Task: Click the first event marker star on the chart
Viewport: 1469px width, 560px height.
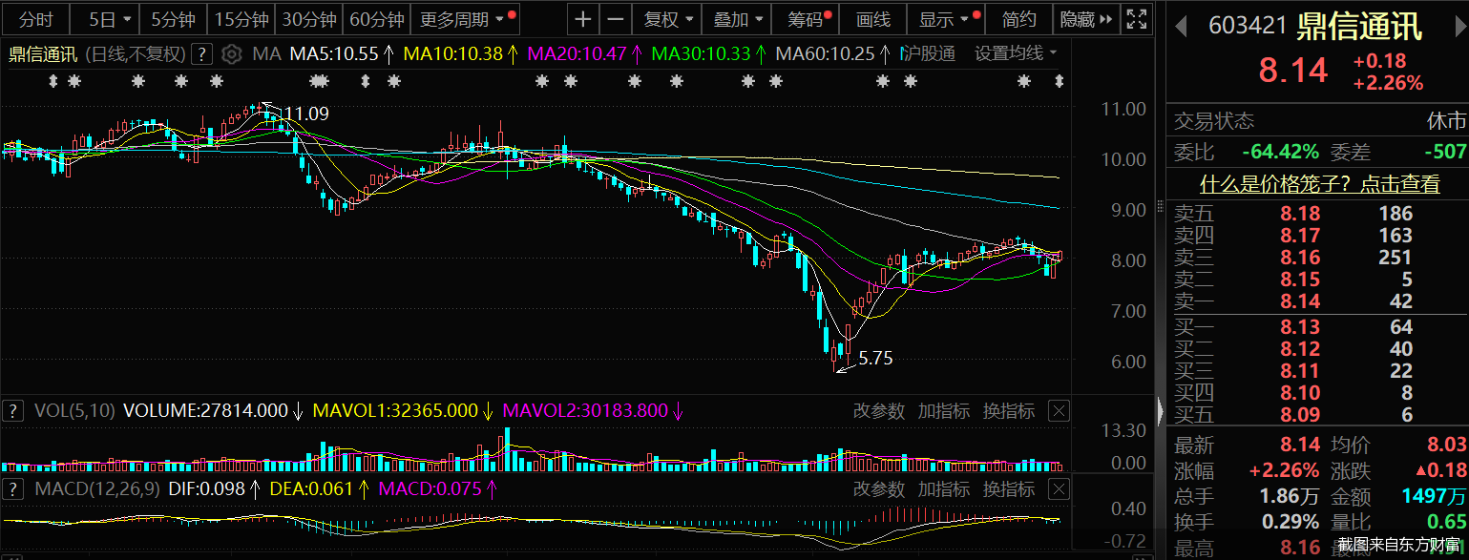Action: [73, 82]
